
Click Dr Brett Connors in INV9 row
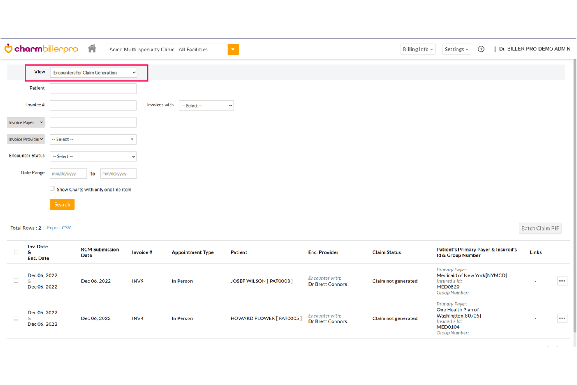pos(327,284)
